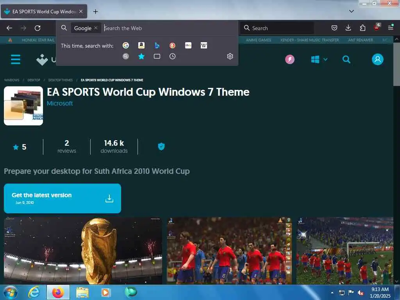This screenshot has height=300, width=400.
Task: Open the Windows Start menu
Action: coord(11,292)
